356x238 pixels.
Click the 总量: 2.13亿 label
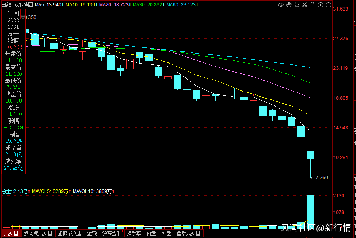pos(16,191)
